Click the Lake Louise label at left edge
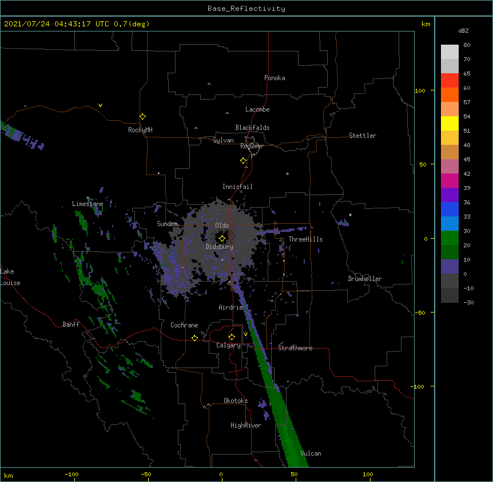Viewport: 493px width, 482px height. click(10, 277)
